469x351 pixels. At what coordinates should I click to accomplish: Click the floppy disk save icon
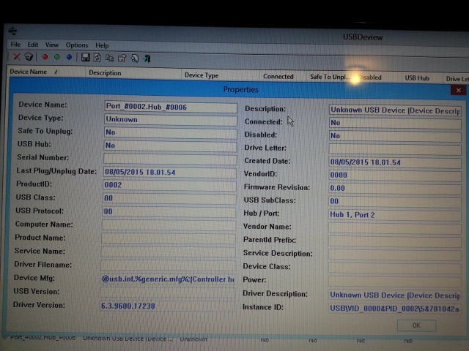point(86,57)
